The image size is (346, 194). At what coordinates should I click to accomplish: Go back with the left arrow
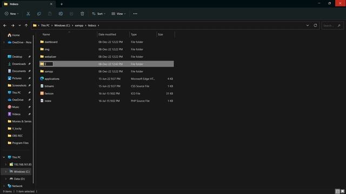[x=5, y=25]
